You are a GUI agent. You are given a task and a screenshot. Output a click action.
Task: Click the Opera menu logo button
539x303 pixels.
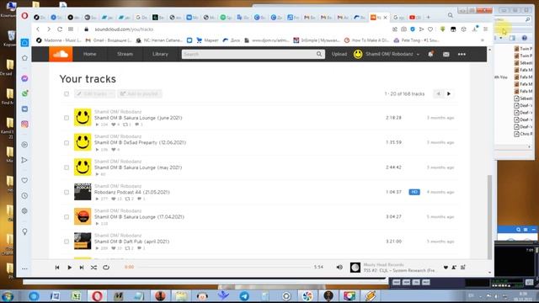(24, 16)
